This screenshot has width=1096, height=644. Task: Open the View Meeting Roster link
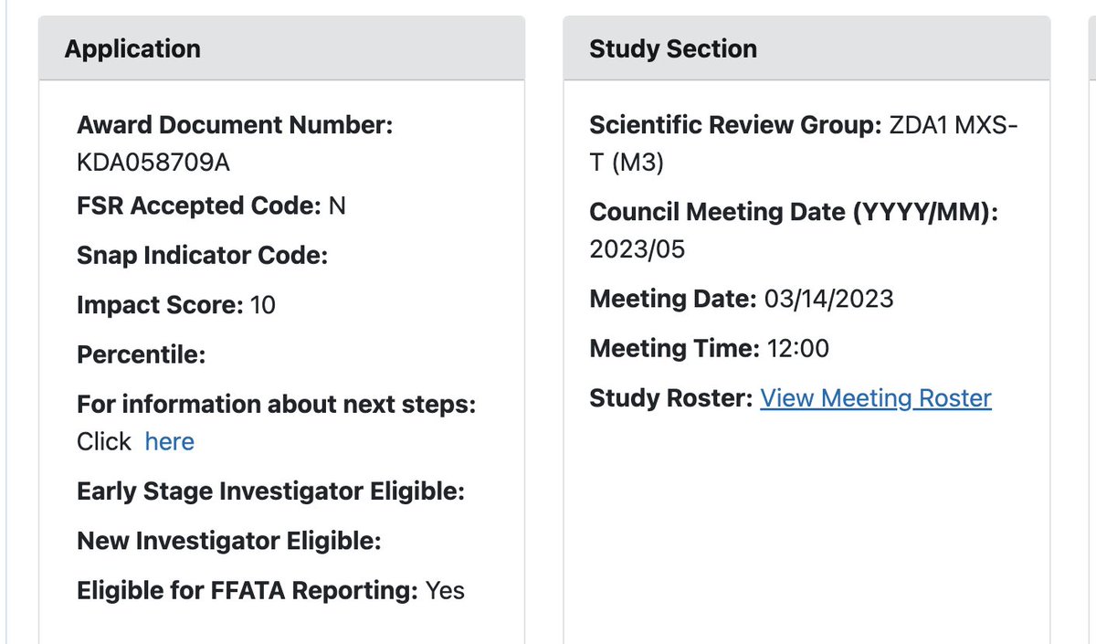click(875, 398)
